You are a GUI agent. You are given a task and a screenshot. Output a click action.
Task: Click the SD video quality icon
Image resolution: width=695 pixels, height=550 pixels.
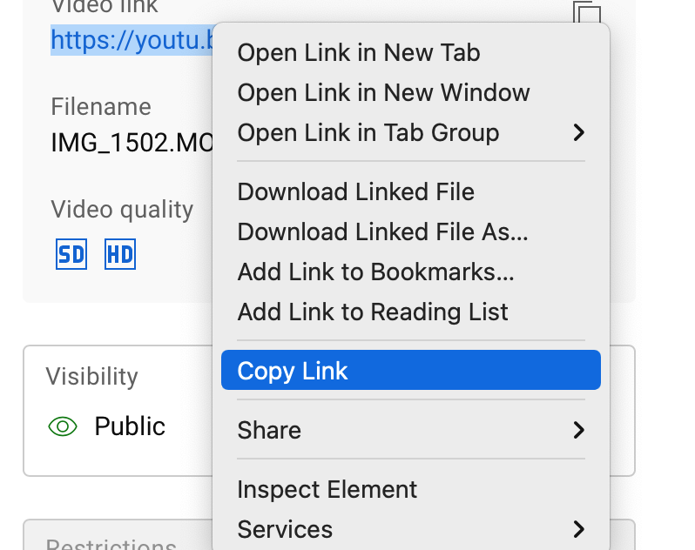[x=71, y=255]
